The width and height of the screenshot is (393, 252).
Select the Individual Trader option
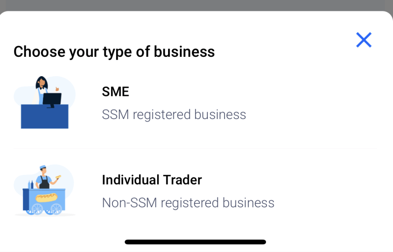(196, 191)
